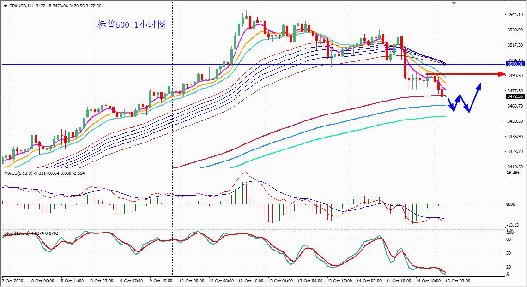
Task: Select the blue 标普500 1小时图 chart label
Action: click(x=132, y=24)
